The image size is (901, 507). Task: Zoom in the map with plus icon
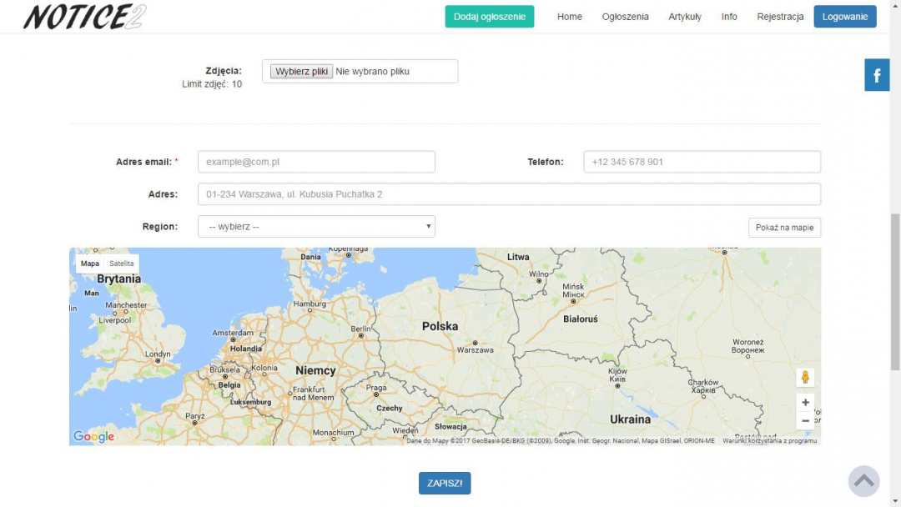tap(805, 402)
